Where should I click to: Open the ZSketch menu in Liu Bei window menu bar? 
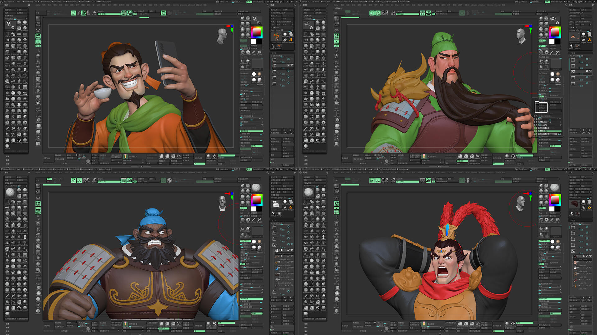pyautogui.click(x=199, y=5)
